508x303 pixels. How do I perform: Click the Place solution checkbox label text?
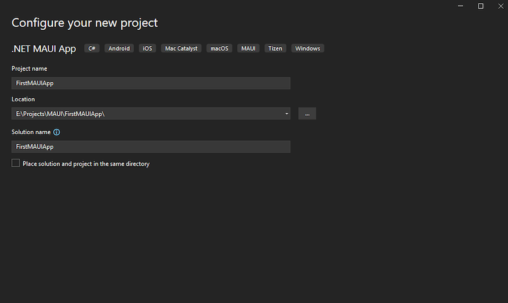(x=86, y=164)
